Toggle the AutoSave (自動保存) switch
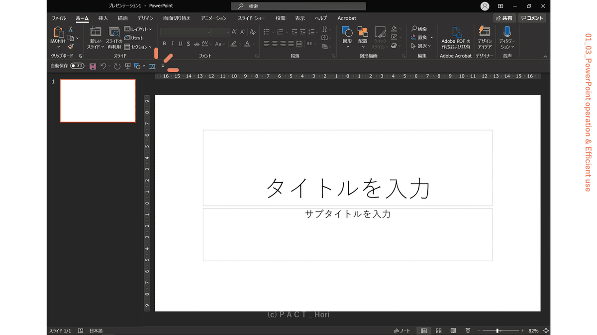This screenshot has width=597, height=335. click(77, 66)
